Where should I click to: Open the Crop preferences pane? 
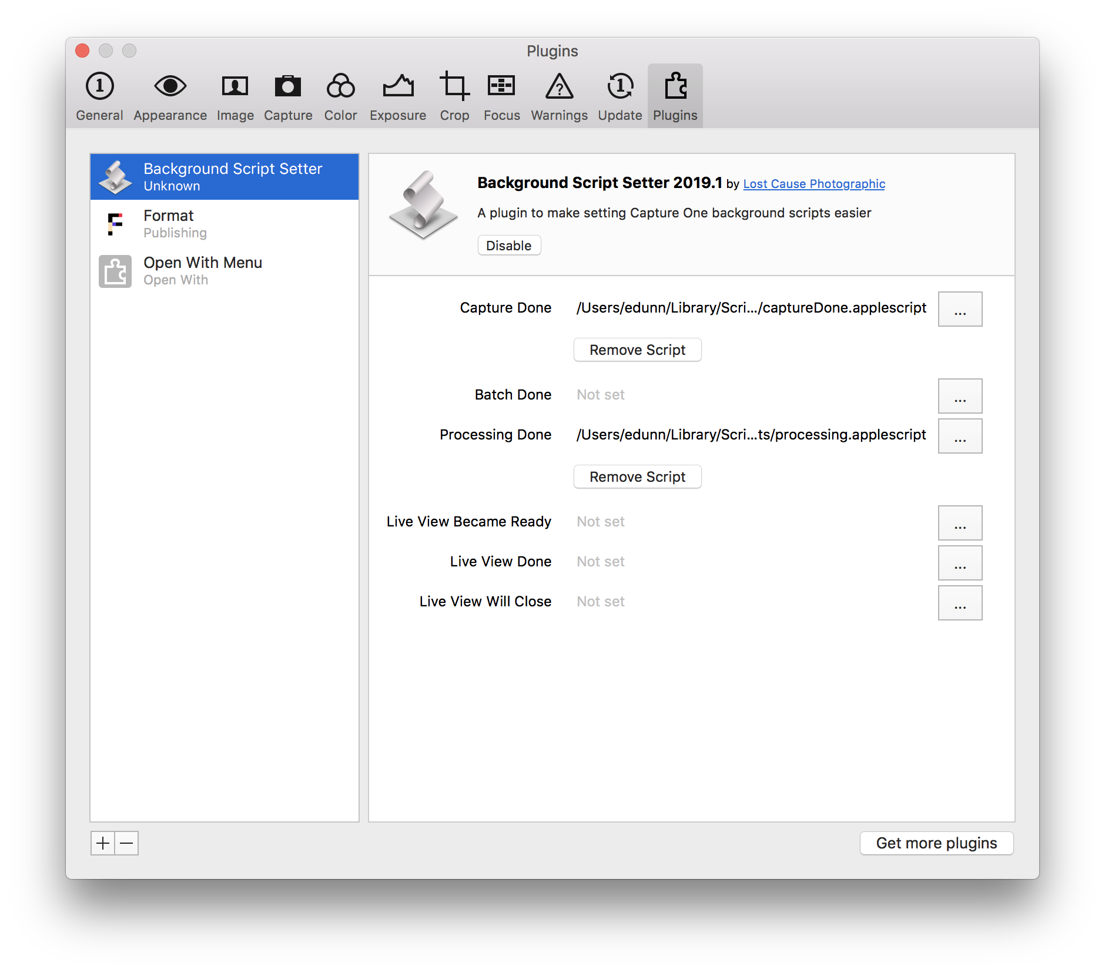coord(454,96)
